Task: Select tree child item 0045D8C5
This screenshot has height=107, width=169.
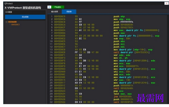Action: pyautogui.click(x=15, y=25)
